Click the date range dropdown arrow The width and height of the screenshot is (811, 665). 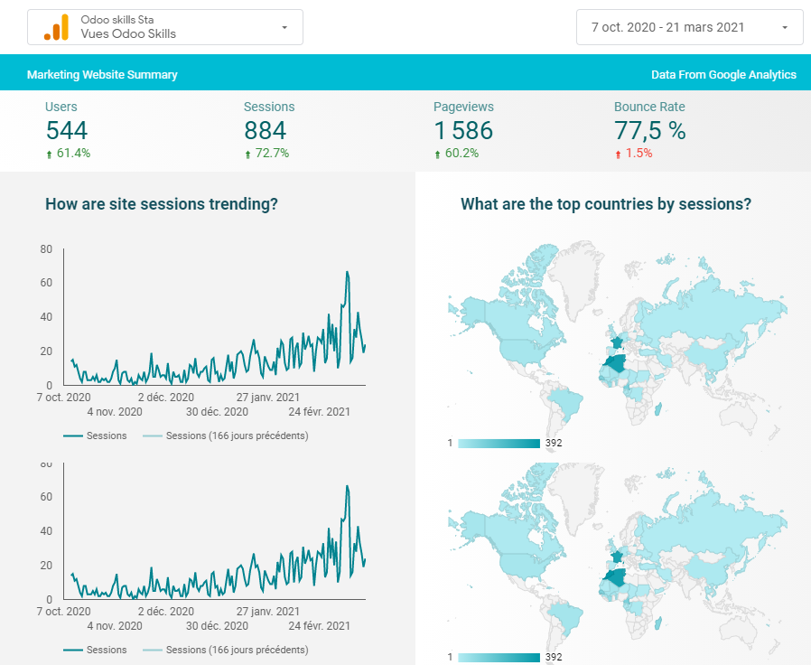click(785, 28)
